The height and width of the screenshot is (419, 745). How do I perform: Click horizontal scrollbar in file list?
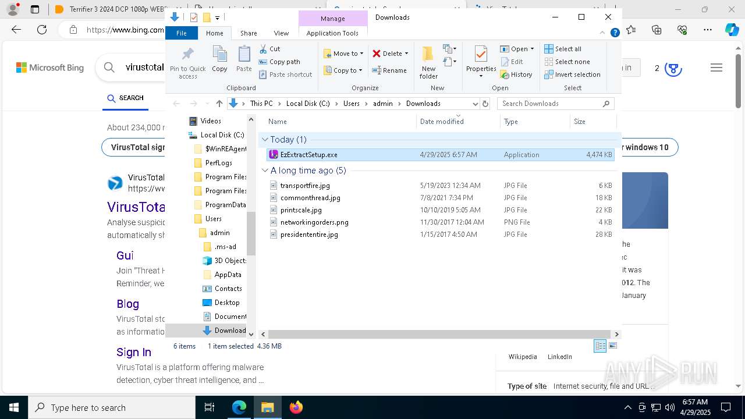click(439, 334)
